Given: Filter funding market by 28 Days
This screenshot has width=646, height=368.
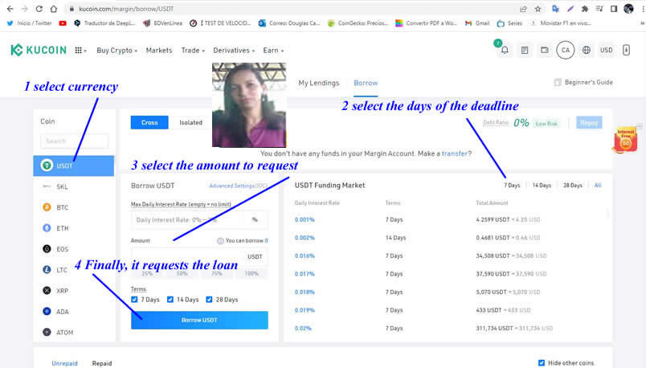Looking at the screenshot, I should (573, 186).
